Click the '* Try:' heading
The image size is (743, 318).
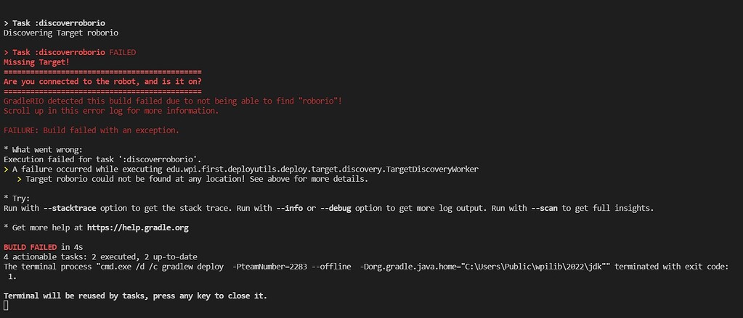pyautogui.click(x=17, y=198)
